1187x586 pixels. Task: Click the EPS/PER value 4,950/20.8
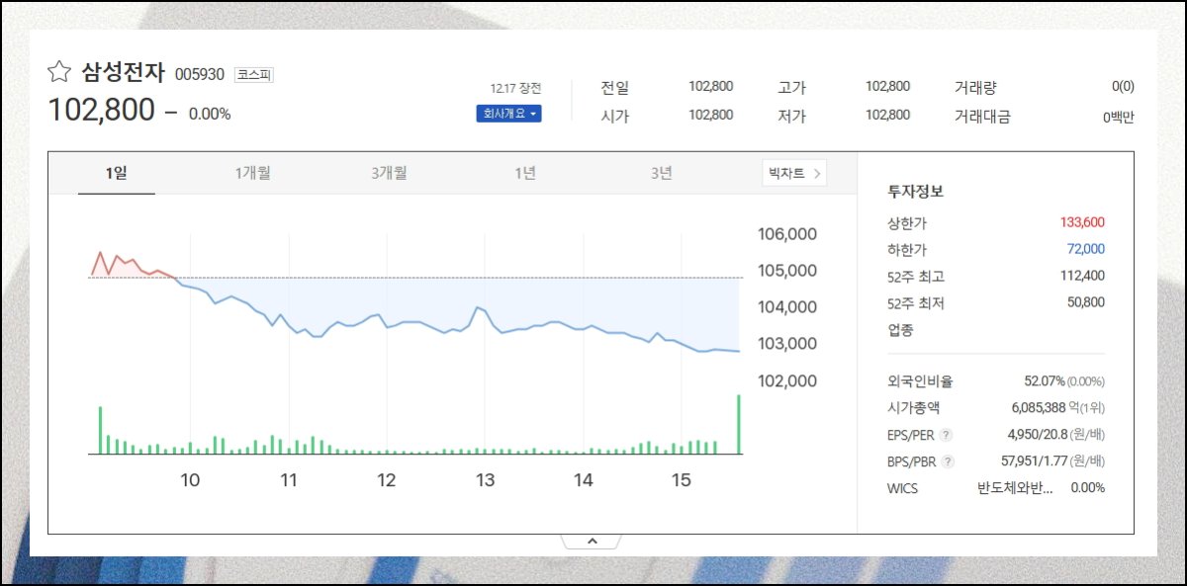[x=1039, y=435]
